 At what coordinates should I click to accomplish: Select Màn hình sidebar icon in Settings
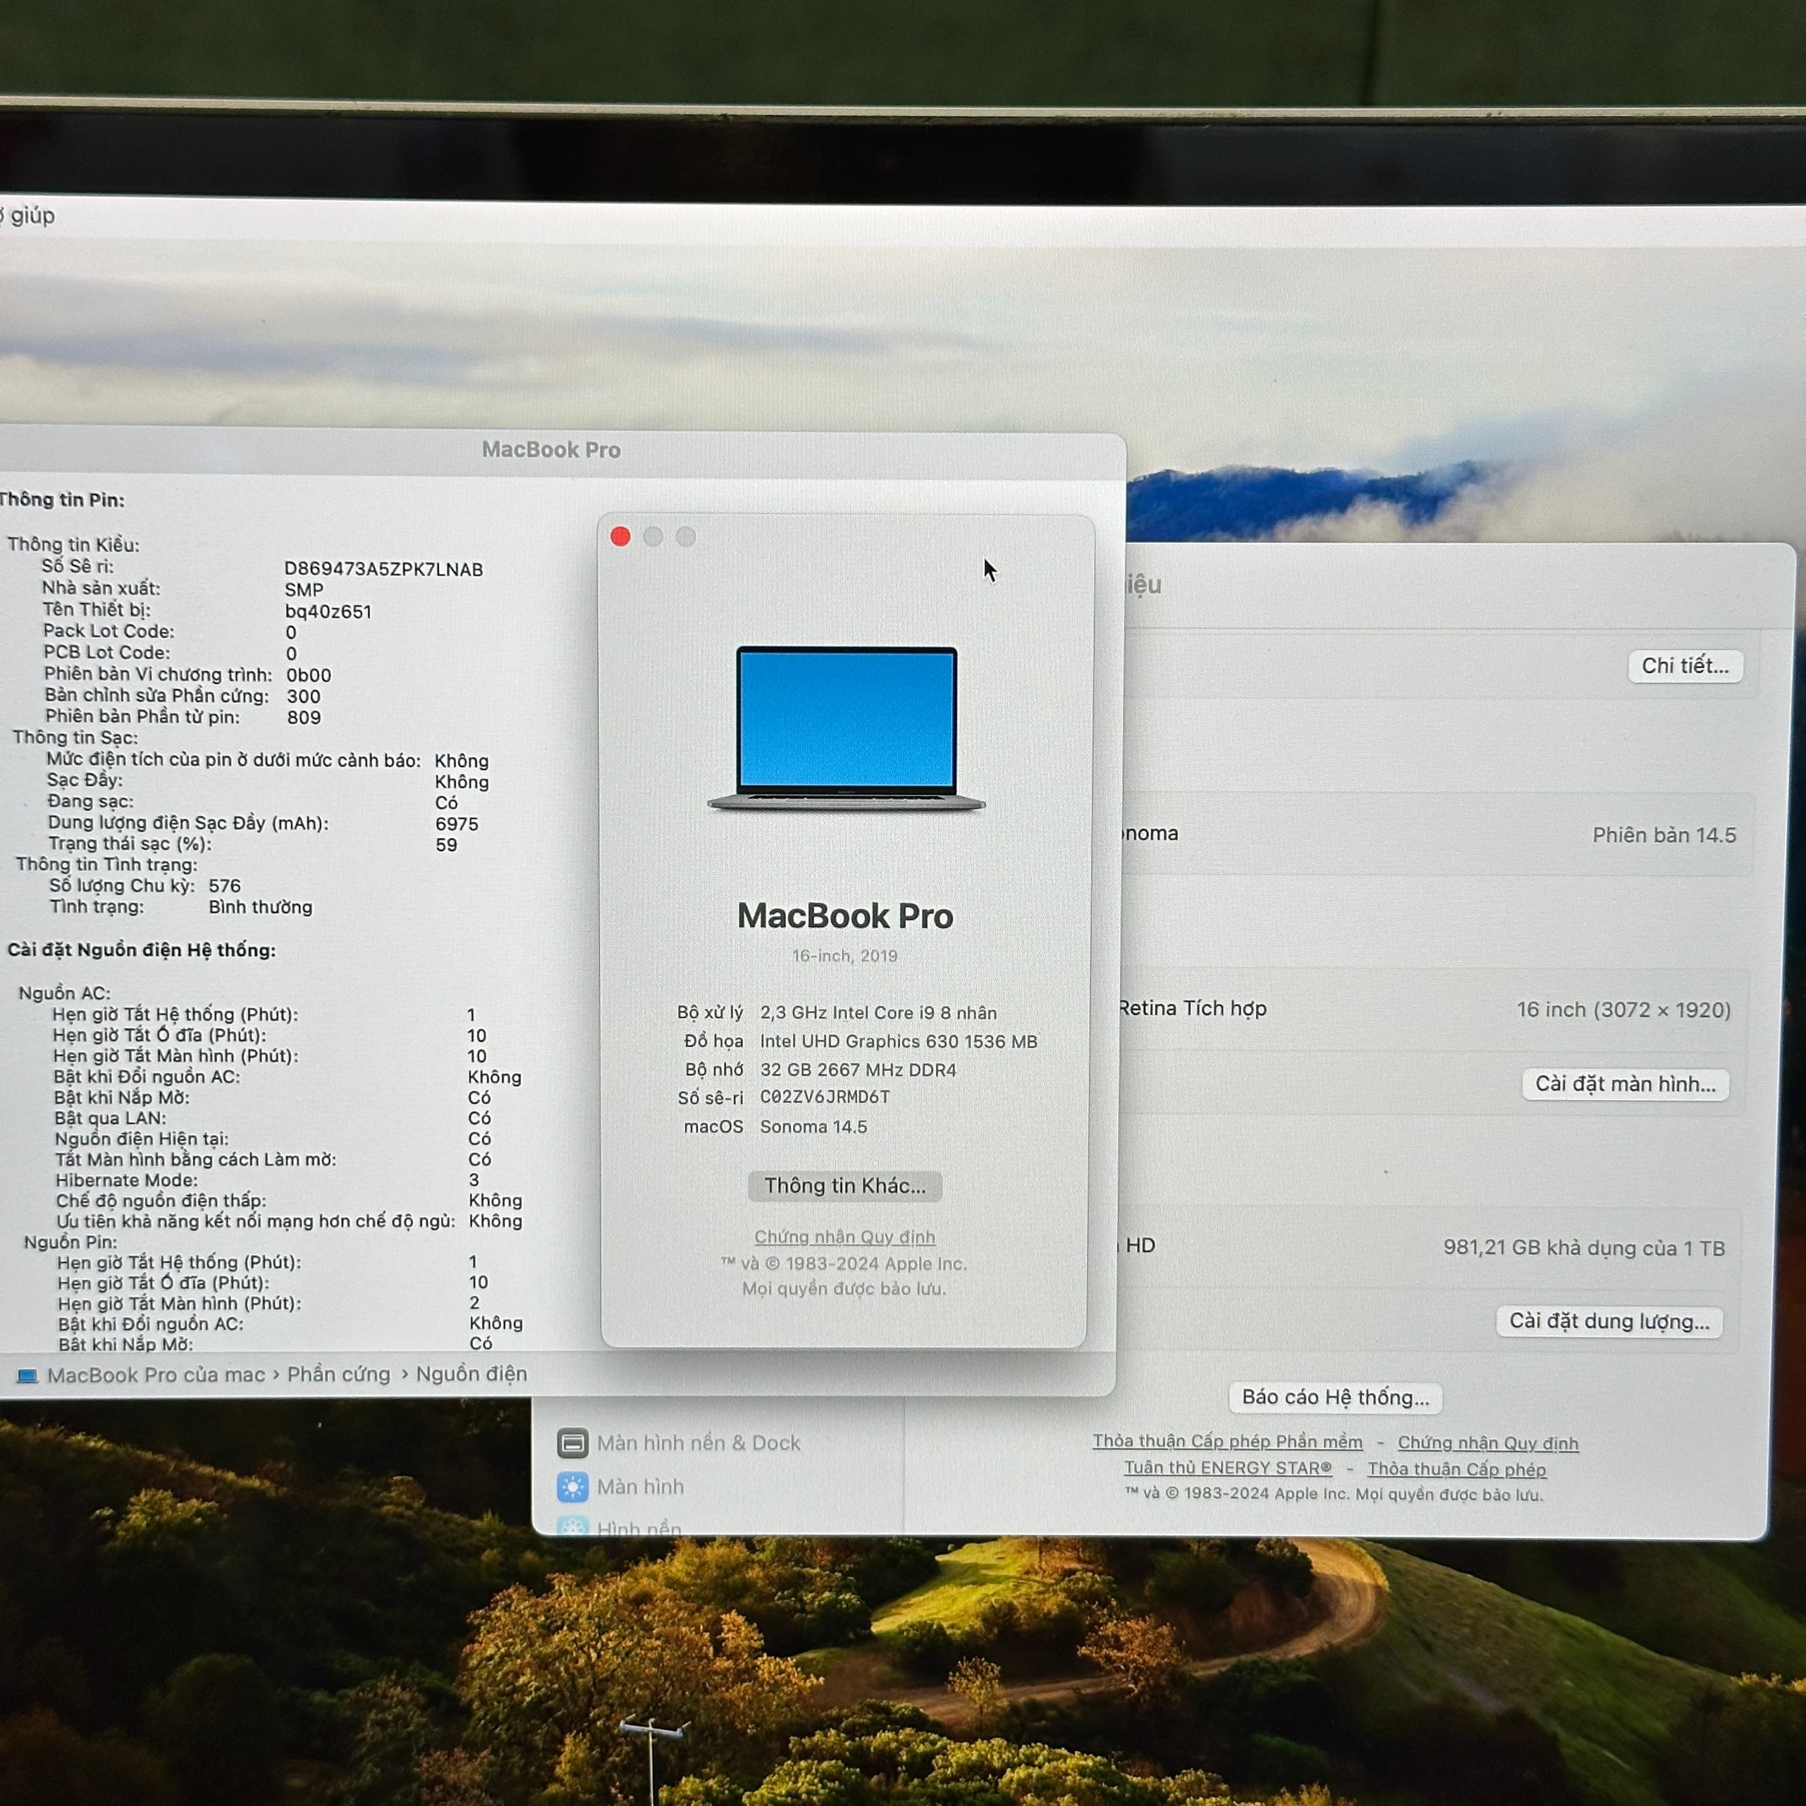(573, 1486)
